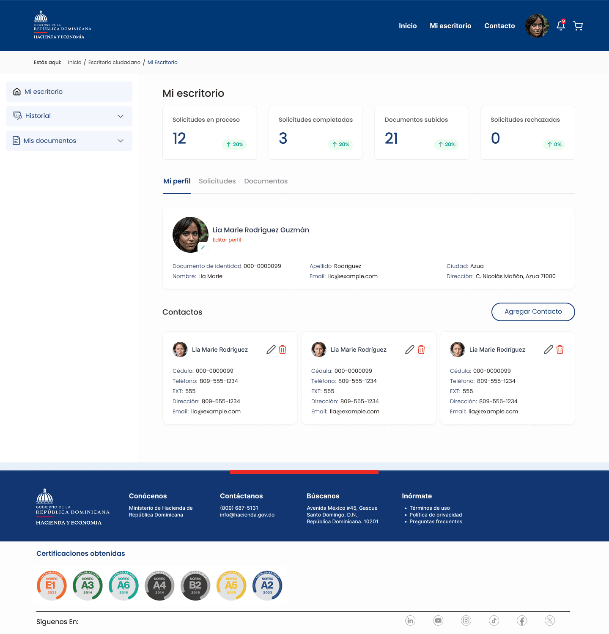The width and height of the screenshot is (609, 634).
Task: Click the Mis documentos file icon
Action: [x=16, y=141]
